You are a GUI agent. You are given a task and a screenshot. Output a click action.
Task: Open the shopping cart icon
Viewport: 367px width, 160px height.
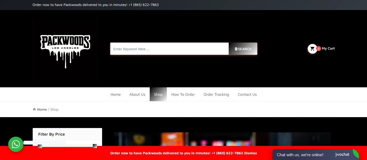click(x=312, y=49)
